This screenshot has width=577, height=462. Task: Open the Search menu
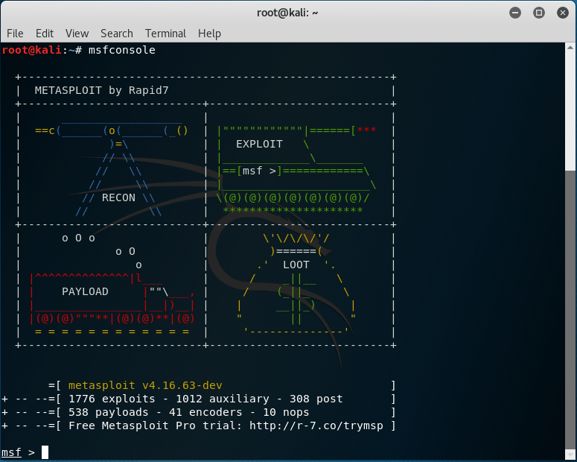[117, 34]
